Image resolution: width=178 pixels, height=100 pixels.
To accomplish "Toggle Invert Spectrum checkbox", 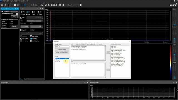I will pos(31,41).
